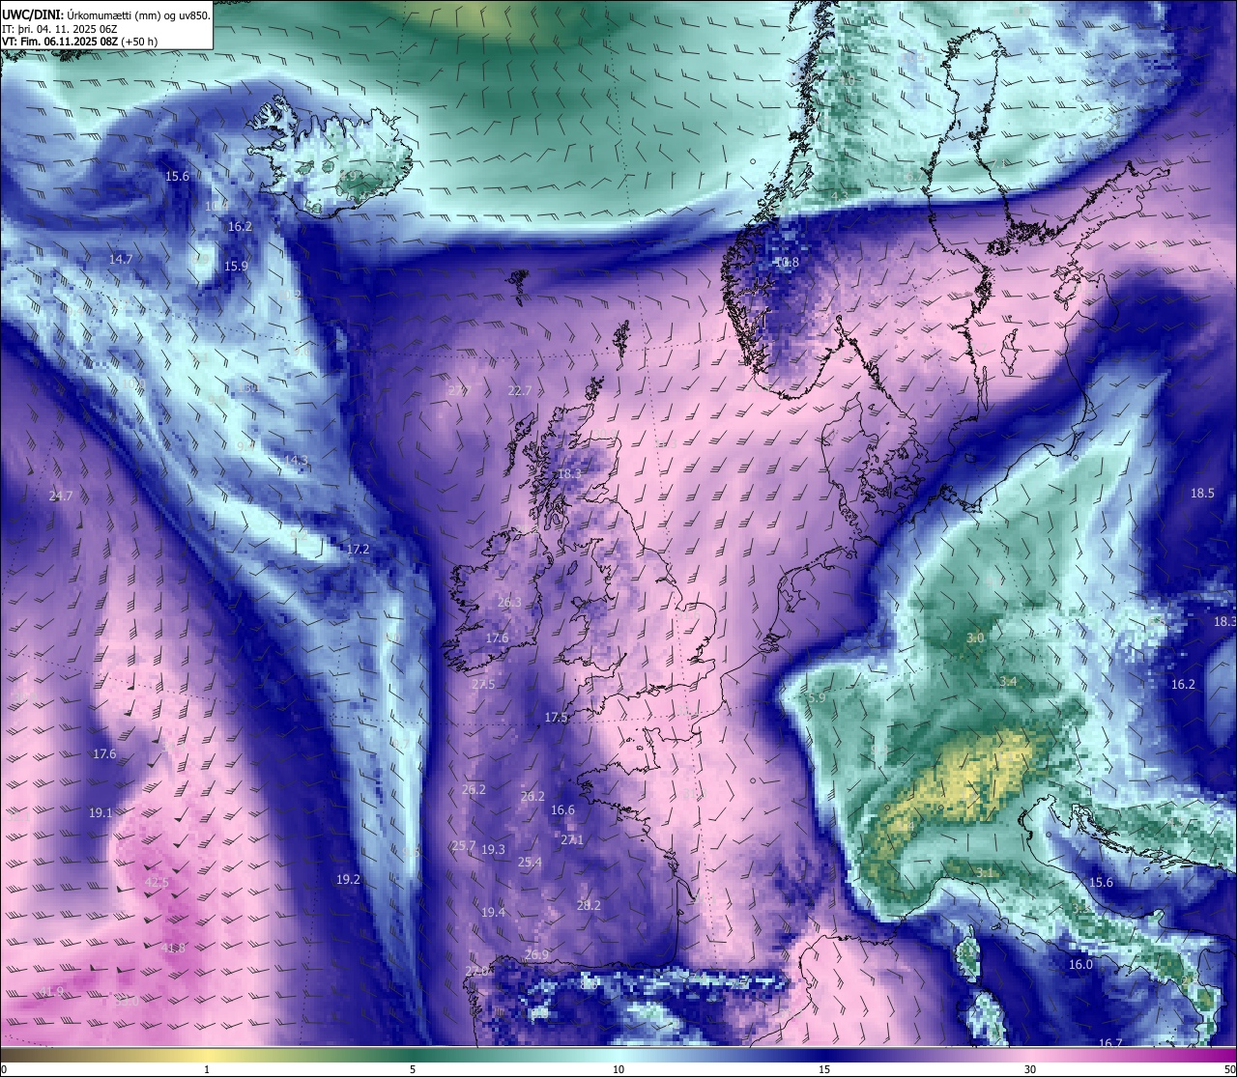Click the title line 'UWC/DINI: Úrkomumætti (mm) og uv850.'
Viewport: 1237px width, 1077px height.
(x=106, y=15)
